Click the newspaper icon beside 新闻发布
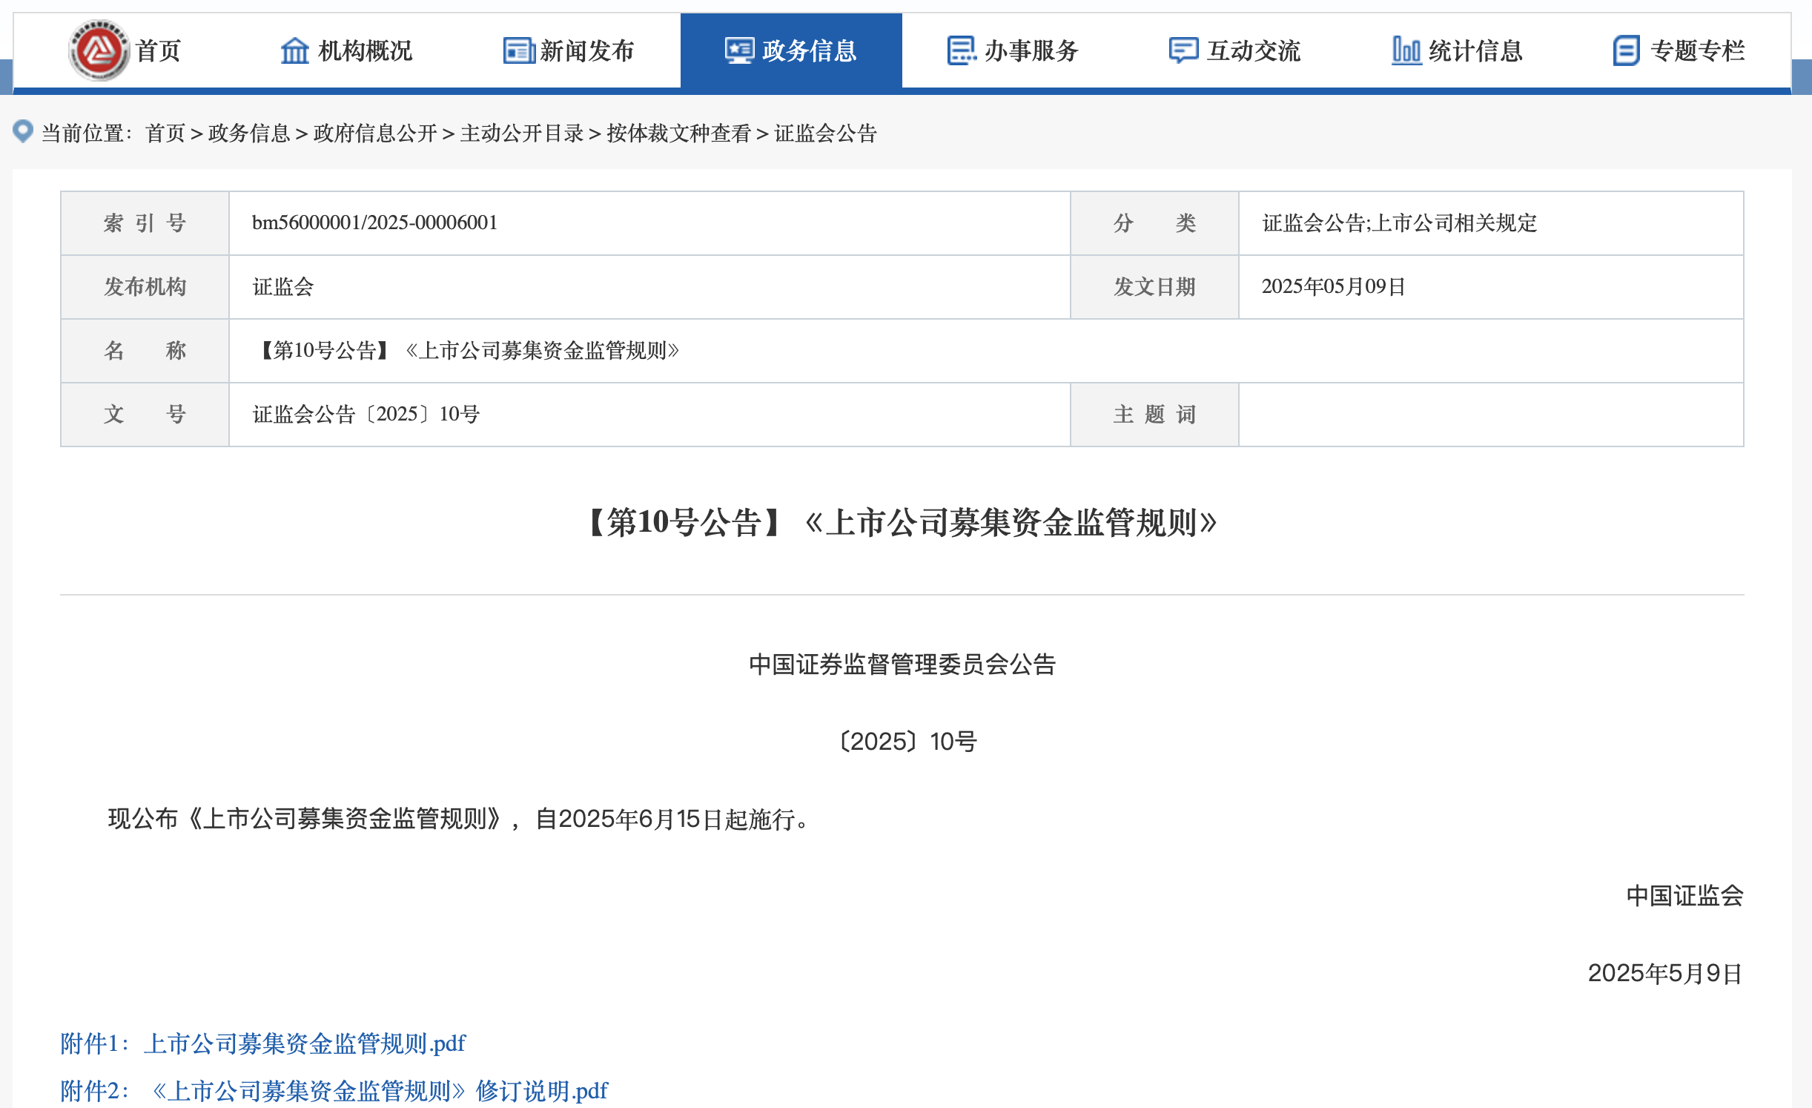The height and width of the screenshot is (1108, 1812). [x=518, y=50]
